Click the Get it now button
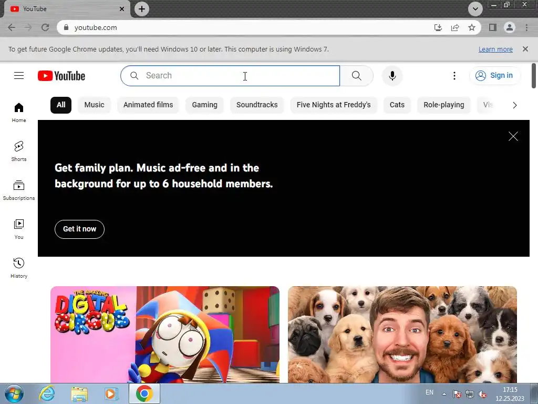This screenshot has height=404, width=538. (80, 229)
